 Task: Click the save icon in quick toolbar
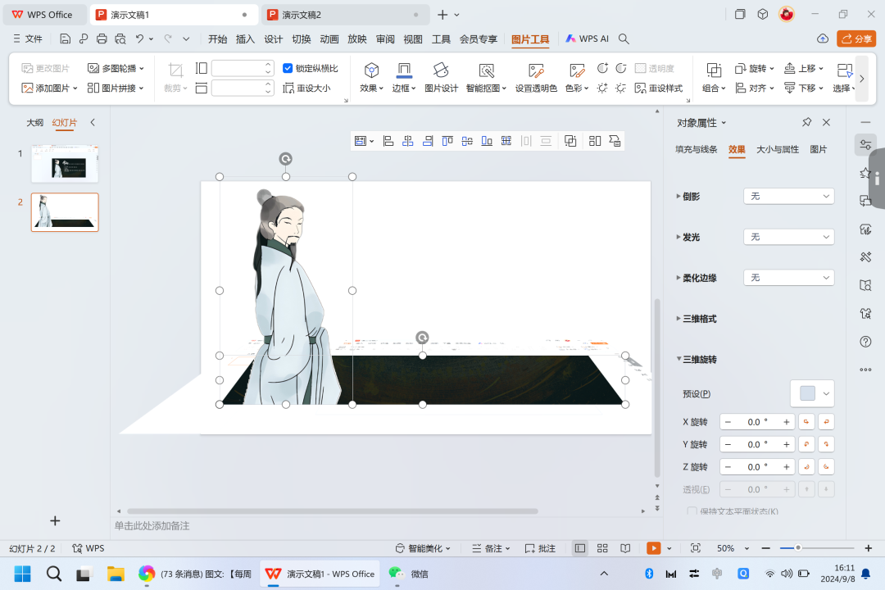[65, 39]
